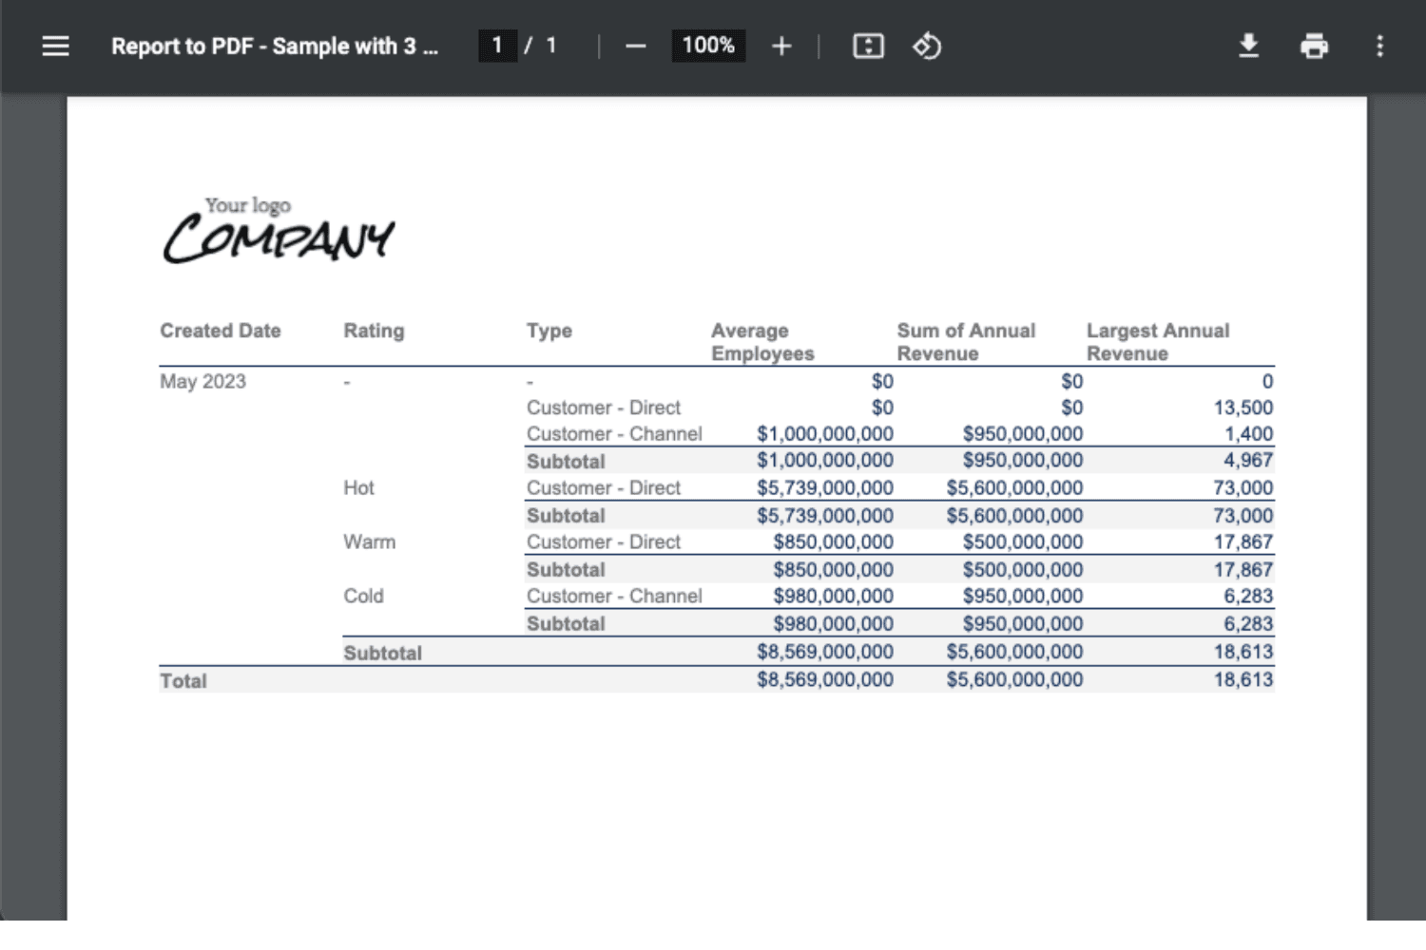Click the May 2023 date cell
The width and height of the screenshot is (1426, 950).
[x=202, y=382]
